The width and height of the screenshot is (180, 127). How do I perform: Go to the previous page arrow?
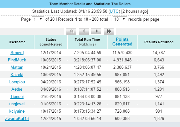click(84, 31)
